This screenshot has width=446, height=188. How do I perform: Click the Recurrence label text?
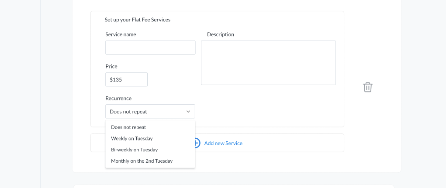[118, 98]
